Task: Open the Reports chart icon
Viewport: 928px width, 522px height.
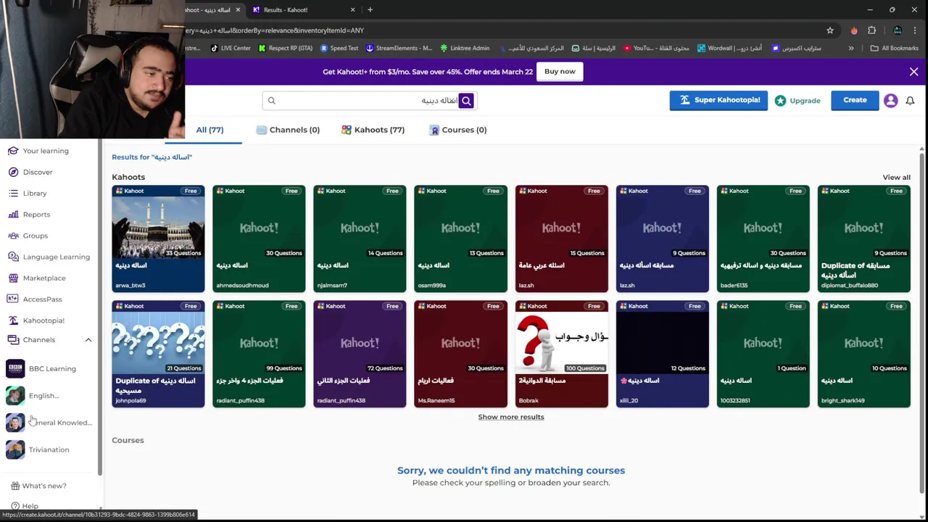Action: [x=13, y=215]
